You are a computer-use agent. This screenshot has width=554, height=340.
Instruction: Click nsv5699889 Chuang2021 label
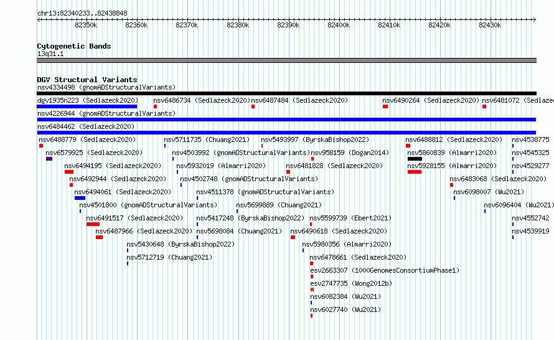pos(279,205)
